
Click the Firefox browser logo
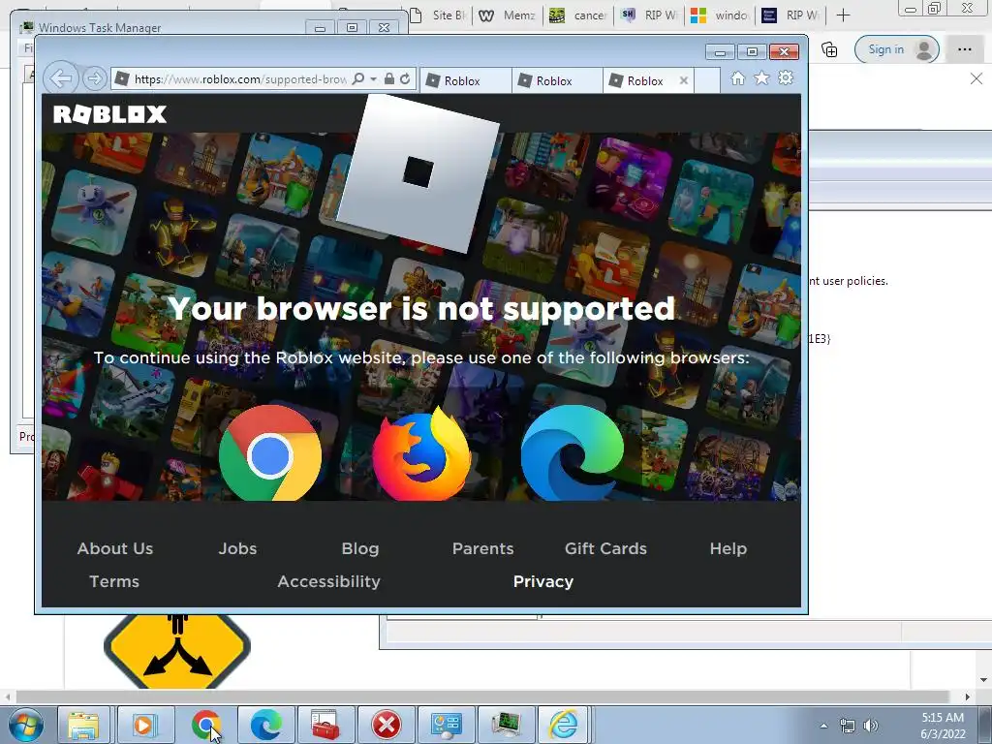(x=421, y=454)
